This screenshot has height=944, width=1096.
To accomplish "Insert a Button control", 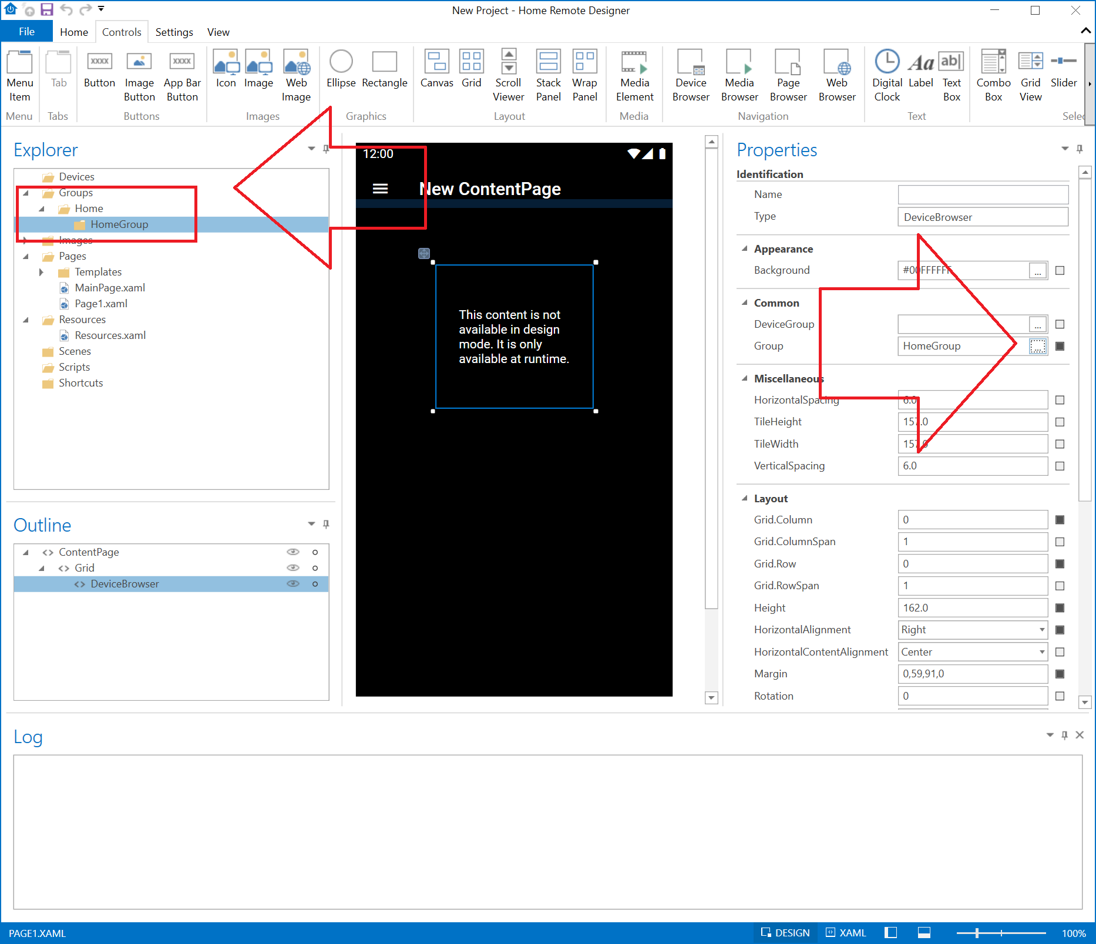I will [99, 69].
